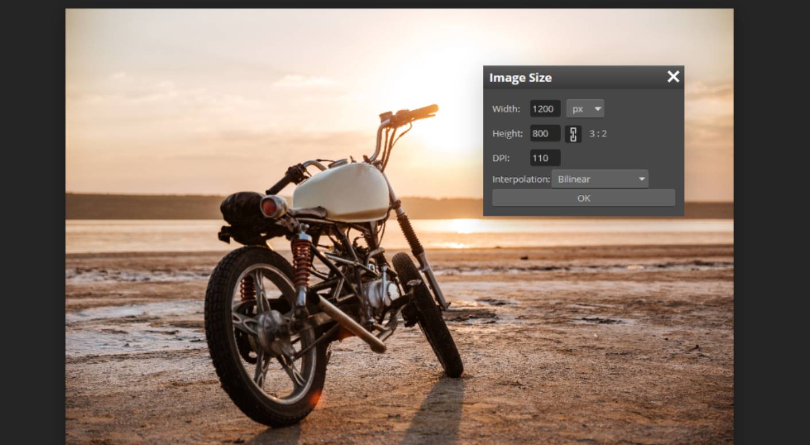
Task: Click the Image Size dialog title
Action: (520, 77)
